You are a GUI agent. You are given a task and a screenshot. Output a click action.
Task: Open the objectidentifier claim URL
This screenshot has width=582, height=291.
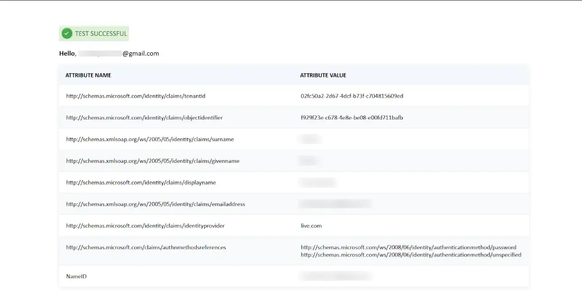144,117
